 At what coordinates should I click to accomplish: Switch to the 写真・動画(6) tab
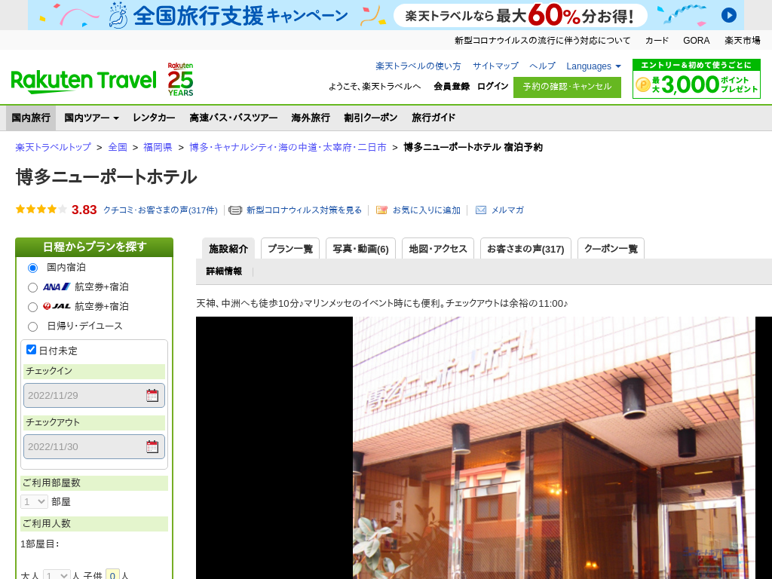361,249
